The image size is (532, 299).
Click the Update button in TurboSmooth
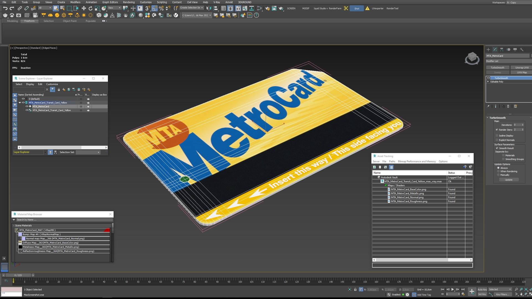[509, 180]
